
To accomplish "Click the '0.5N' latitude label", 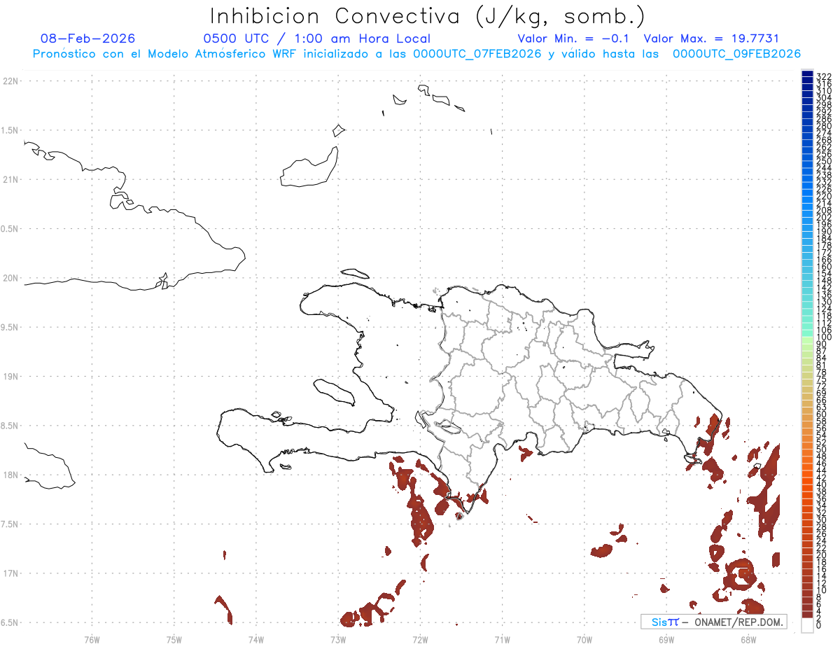I will point(10,229).
